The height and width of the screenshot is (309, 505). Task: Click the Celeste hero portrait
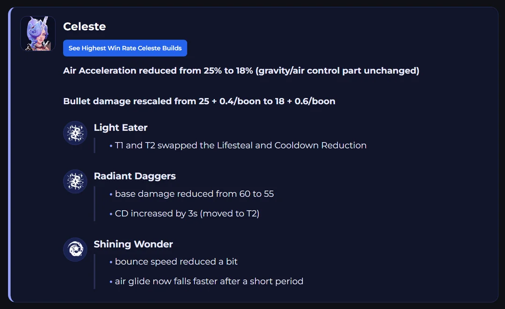tap(38, 34)
